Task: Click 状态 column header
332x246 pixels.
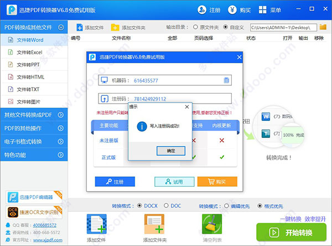Action: [x=251, y=38]
